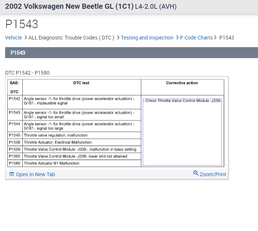This screenshot has width=258, height=231.
Task: Click the 2002 Volkswagen New Beetle GL title
Action: point(69,6)
